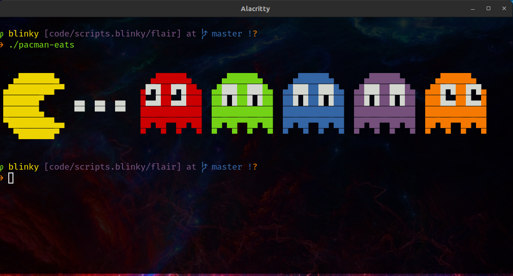Click the red ghost
This screenshot has height=276, width=513.
pyautogui.click(x=171, y=104)
